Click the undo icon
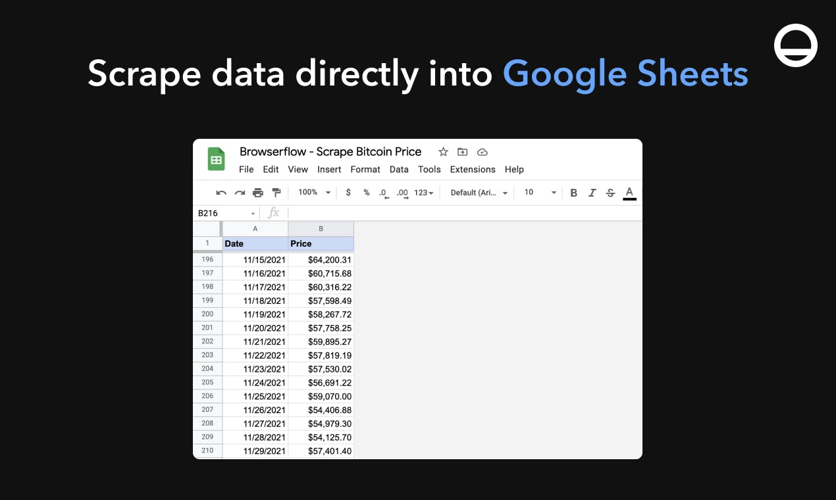 click(x=221, y=193)
